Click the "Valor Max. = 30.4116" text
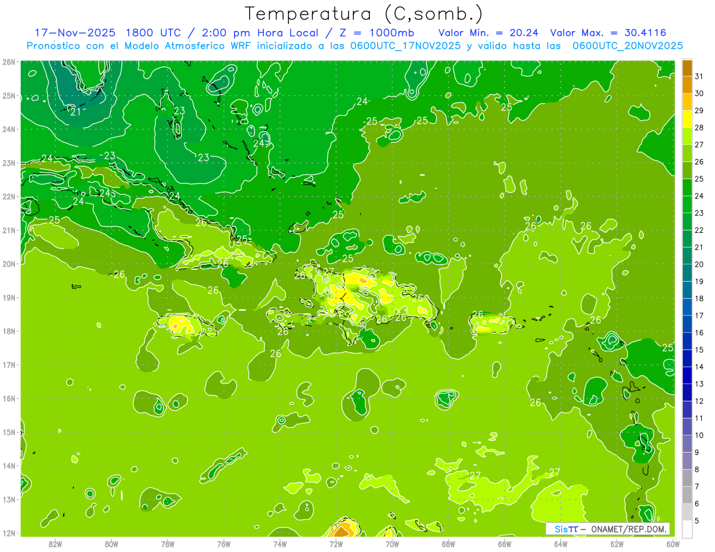The width and height of the screenshot is (715, 552). [608, 33]
